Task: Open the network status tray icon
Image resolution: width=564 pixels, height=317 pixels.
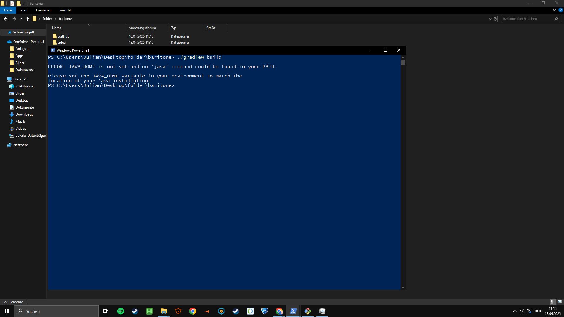Action: [529, 311]
